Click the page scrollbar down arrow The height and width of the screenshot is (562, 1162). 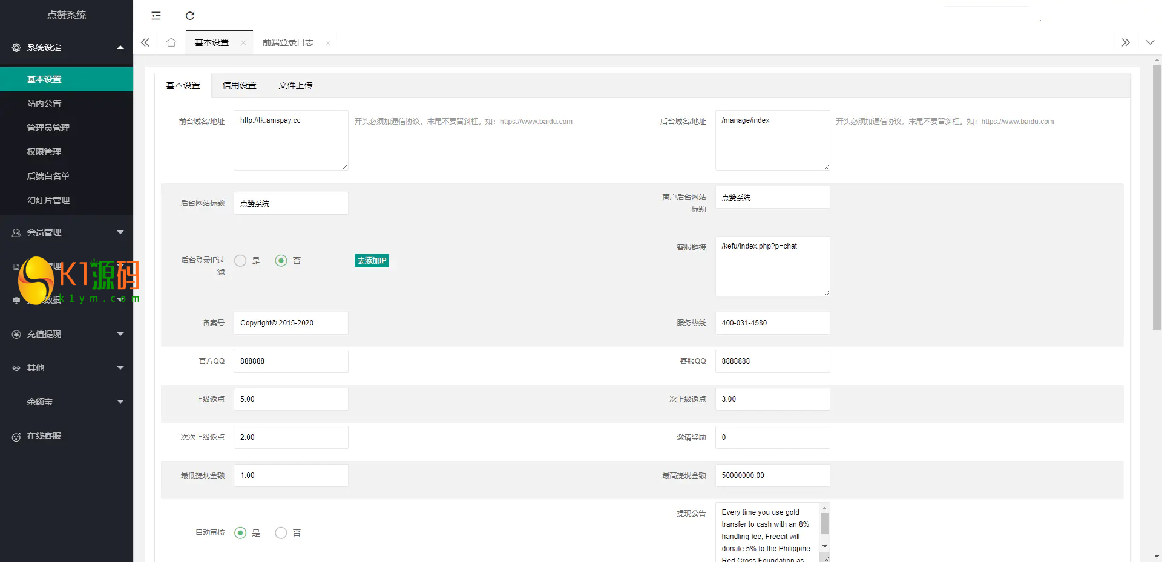[1157, 557]
